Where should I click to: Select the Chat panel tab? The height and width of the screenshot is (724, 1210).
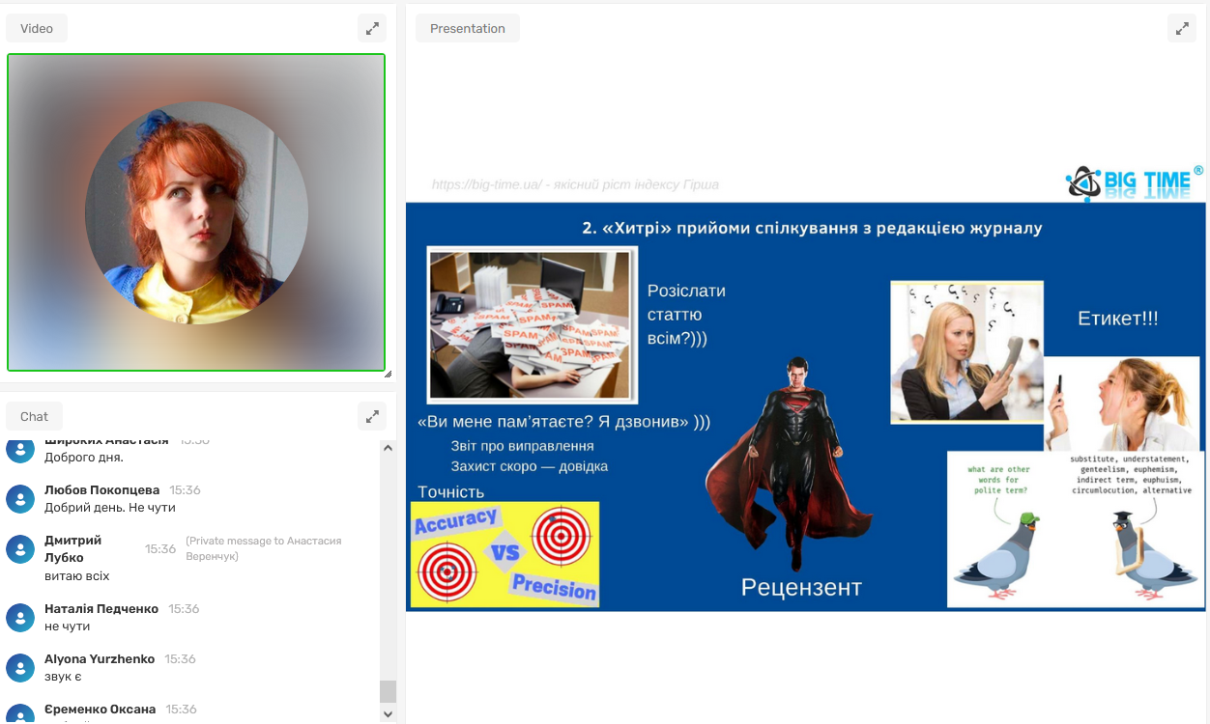pyautogui.click(x=34, y=416)
